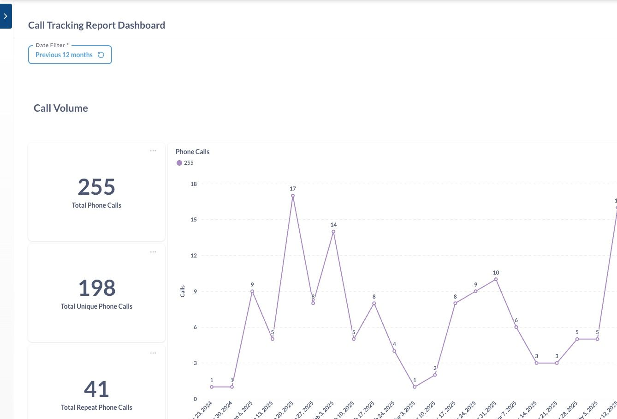The image size is (617, 419).
Task: Click the Call Tracking Report Dashboard title
Action: pos(96,25)
